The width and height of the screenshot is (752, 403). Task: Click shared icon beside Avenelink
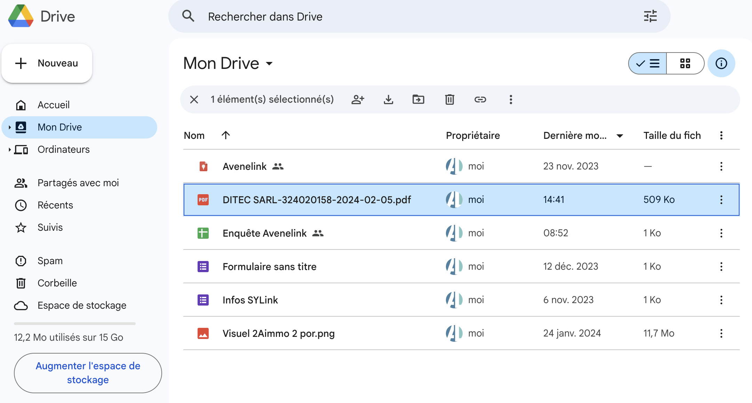(278, 166)
